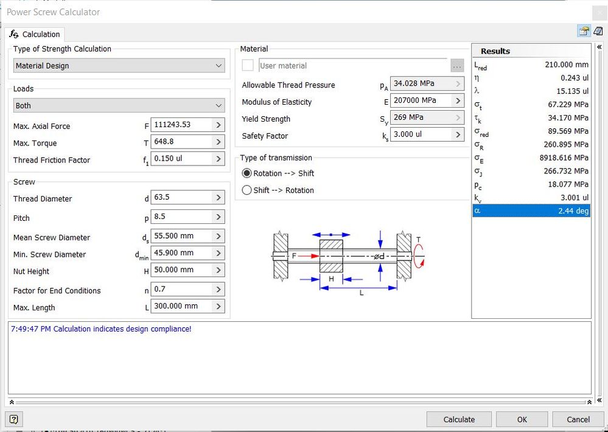This screenshot has height=432, width=608.
Task: Click the OK button
Action: click(x=522, y=420)
